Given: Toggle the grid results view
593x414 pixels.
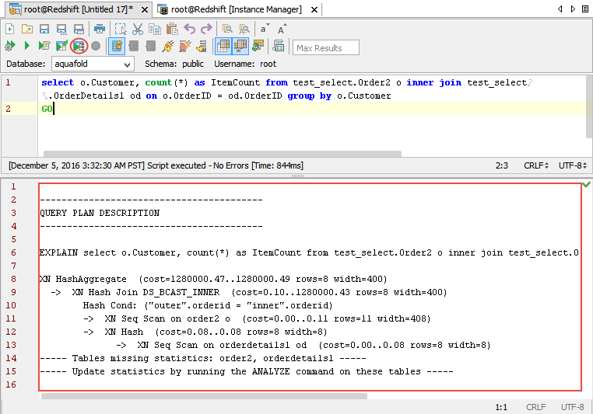Looking at the screenshot, I should 223,47.
